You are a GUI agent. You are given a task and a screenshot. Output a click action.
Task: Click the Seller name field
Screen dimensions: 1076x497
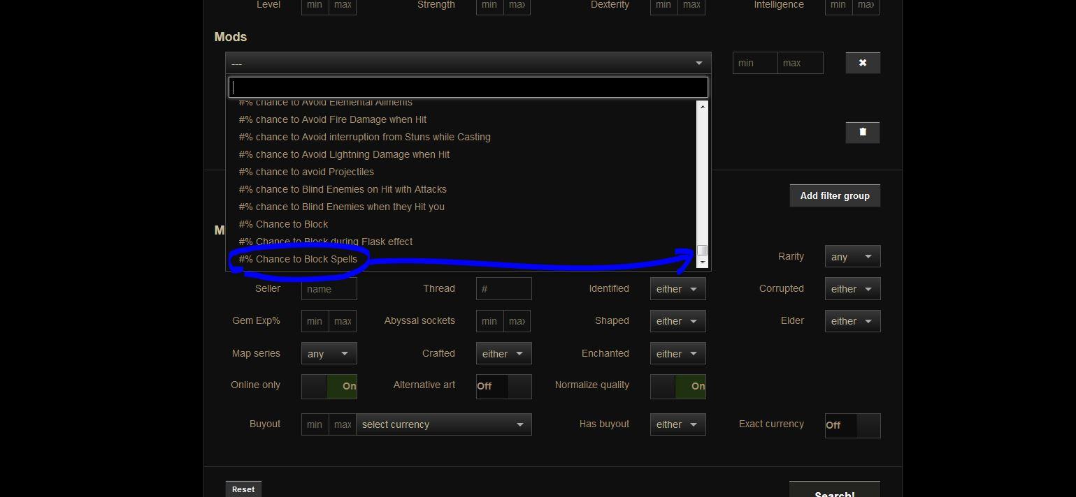(329, 288)
